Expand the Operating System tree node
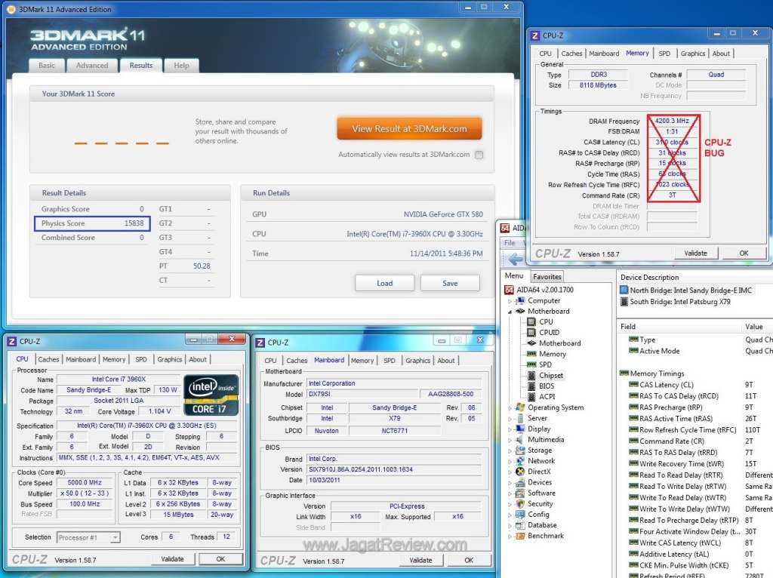The height and width of the screenshot is (578, 773). click(510, 408)
